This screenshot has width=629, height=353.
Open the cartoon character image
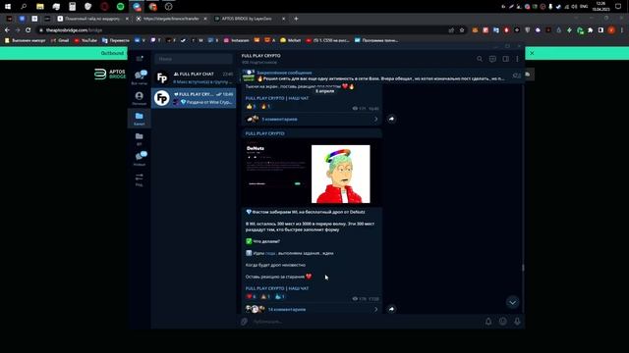[x=341, y=175]
